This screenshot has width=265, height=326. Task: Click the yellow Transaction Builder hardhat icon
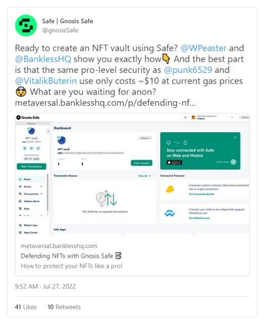pyautogui.click(x=170, y=189)
